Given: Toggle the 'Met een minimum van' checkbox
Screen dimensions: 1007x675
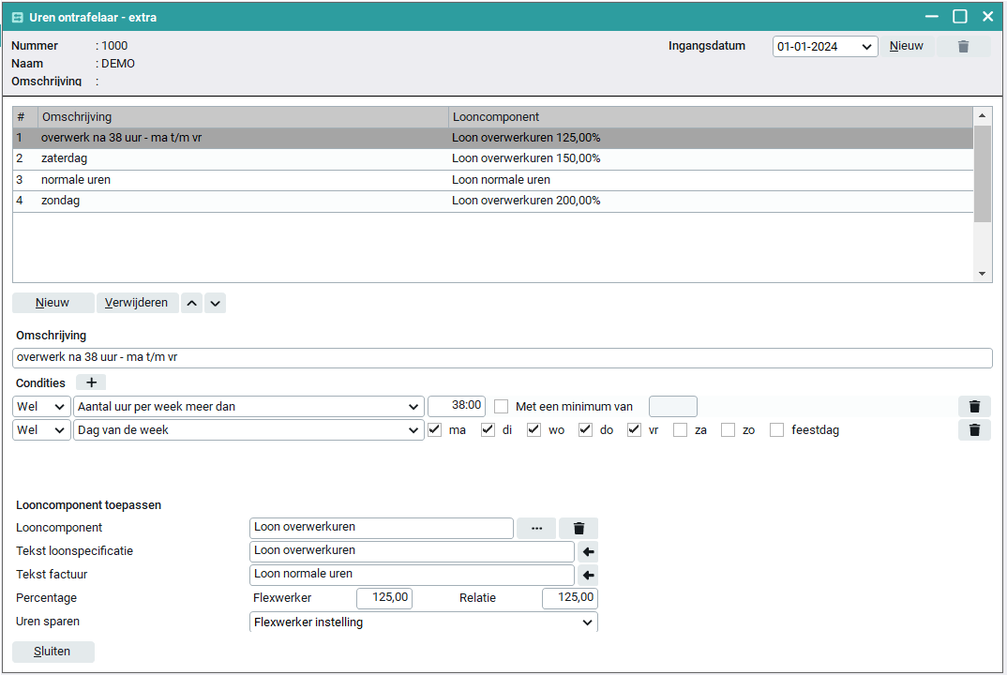Looking at the screenshot, I should tap(502, 406).
